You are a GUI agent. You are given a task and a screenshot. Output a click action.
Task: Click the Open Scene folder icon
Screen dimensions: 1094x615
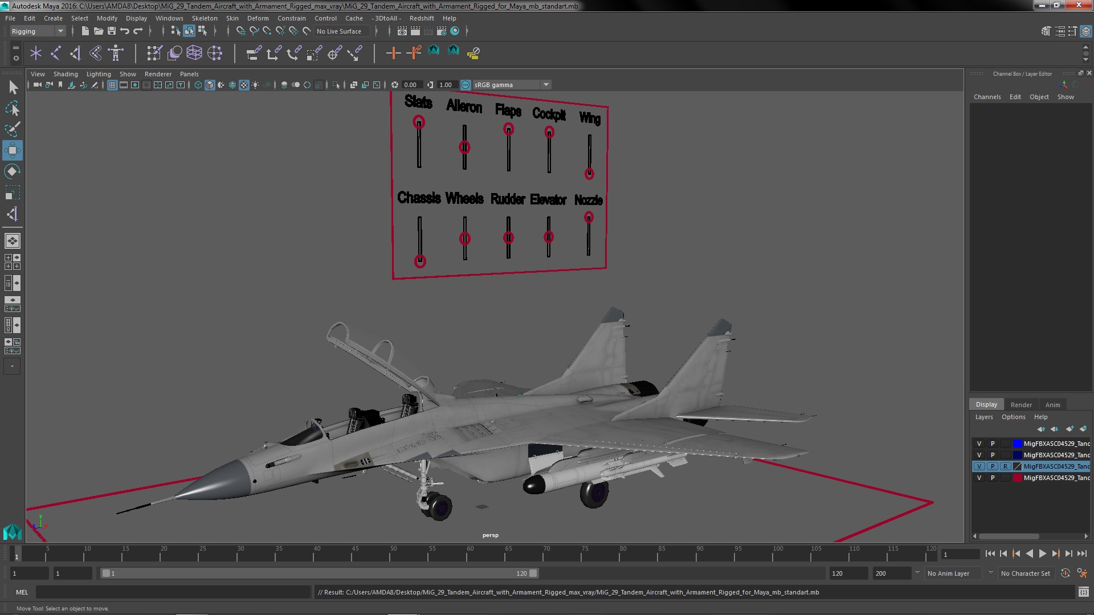click(98, 31)
